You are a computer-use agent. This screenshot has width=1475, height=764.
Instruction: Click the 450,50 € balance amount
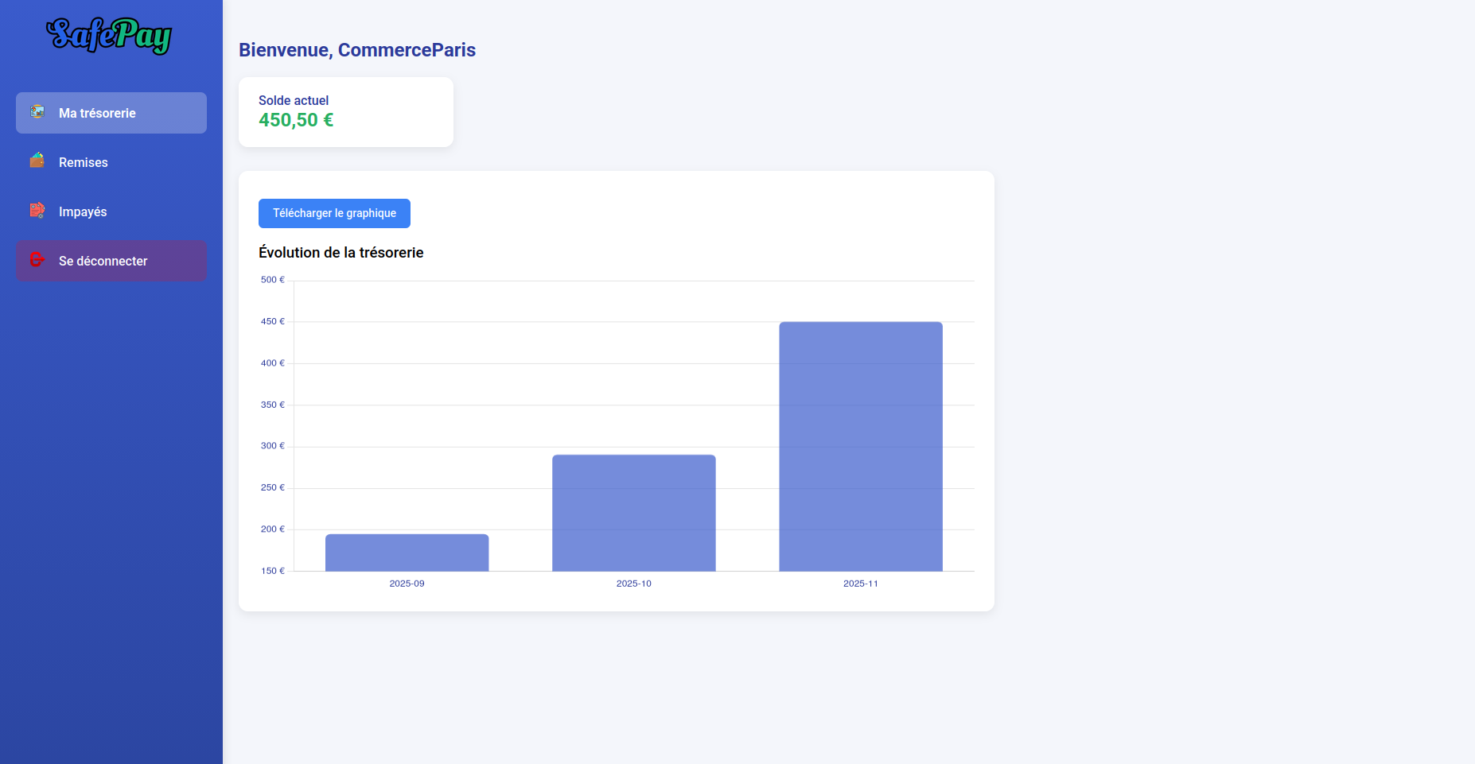point(296,120)
